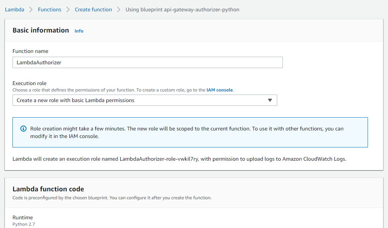Click the Lambda function code heading
388x228 pixels.
point(48,189)
